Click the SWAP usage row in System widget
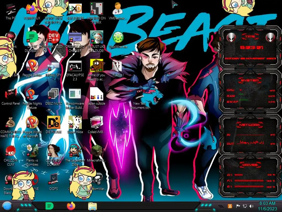 point(251,102)
